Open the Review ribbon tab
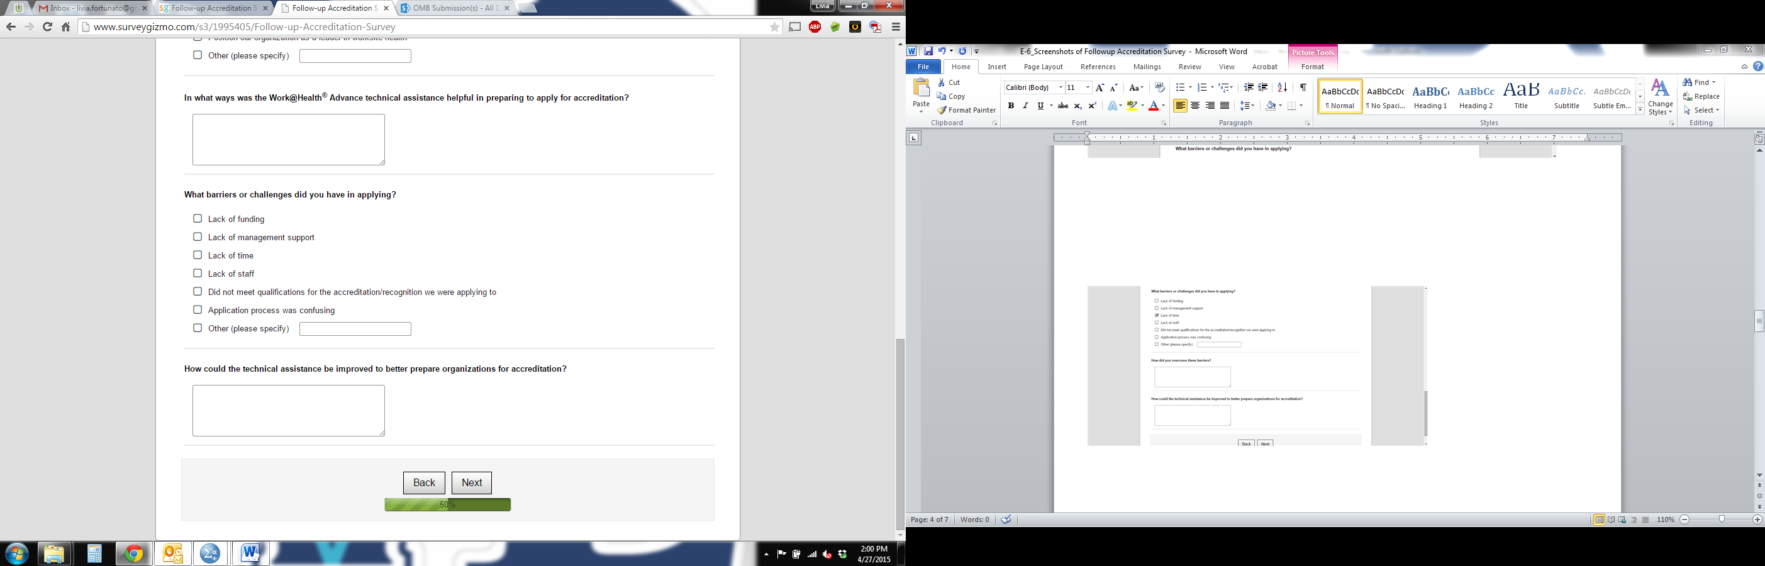Screen dimensions: 1765x566 [1189, 67]
